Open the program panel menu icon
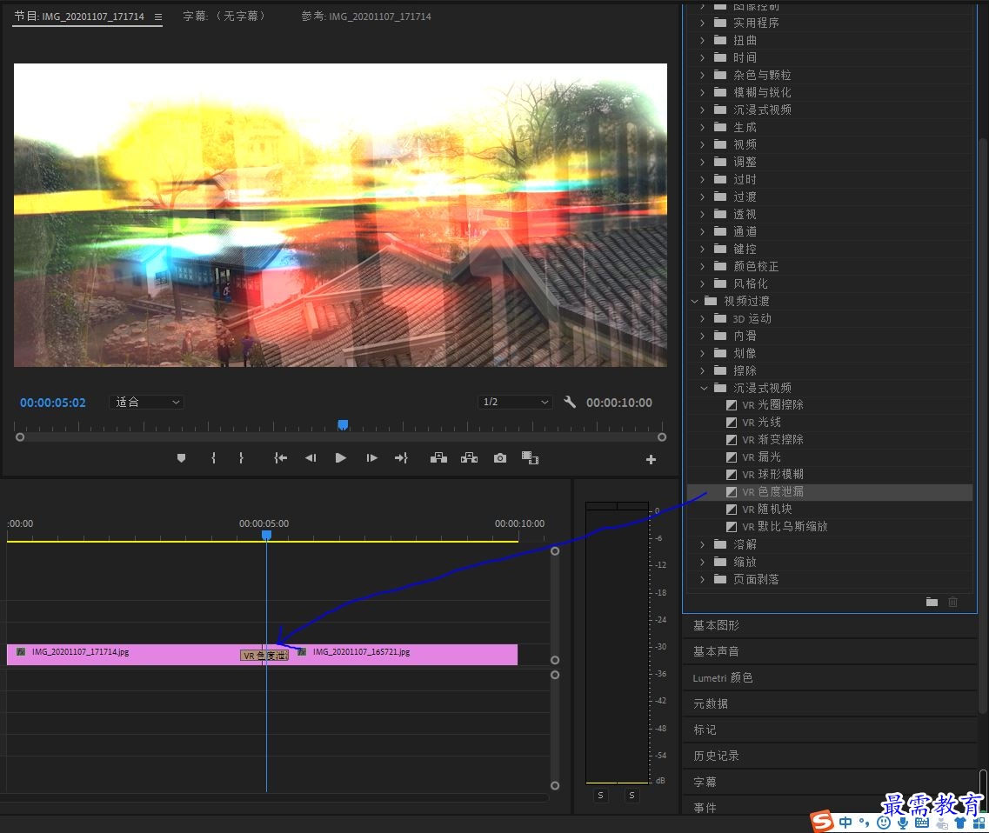 click(157, 17)
